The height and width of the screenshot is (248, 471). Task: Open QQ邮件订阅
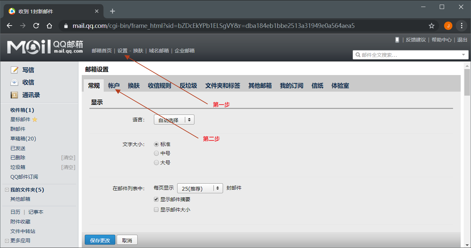(24, 177)
